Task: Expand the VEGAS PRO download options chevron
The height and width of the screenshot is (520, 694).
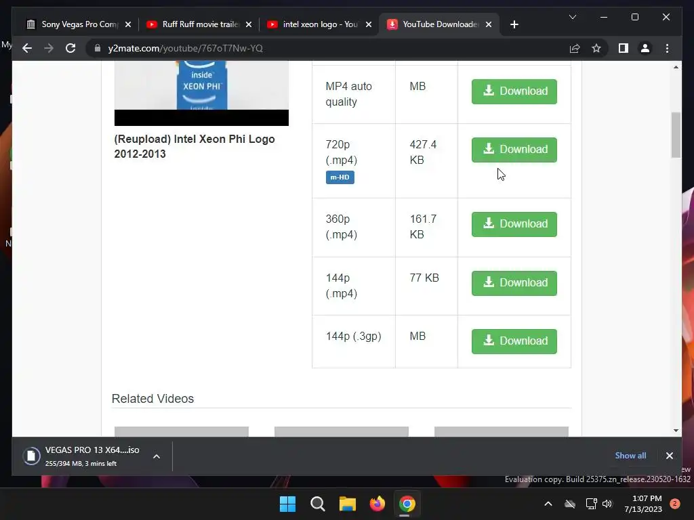Action: [x=157, y=456]
